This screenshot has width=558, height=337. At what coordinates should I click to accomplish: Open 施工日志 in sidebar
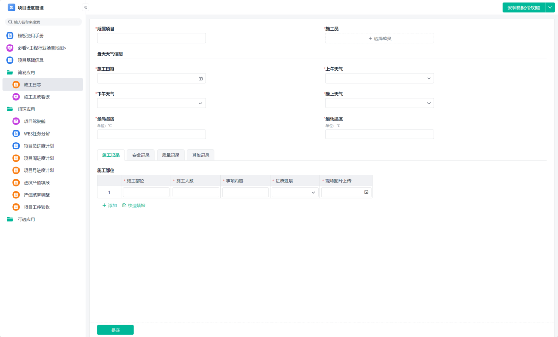coord(43,84)
